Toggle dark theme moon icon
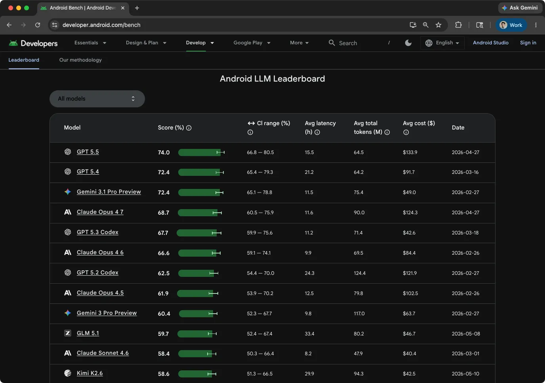Screen dimensions: 545x383 point(408,43)
